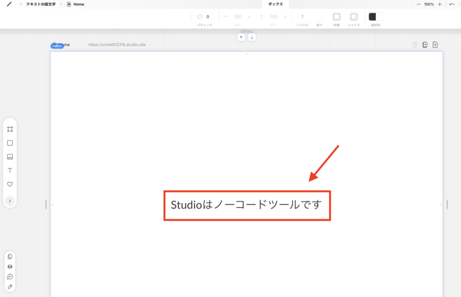Select the Text tool in left sidebar
The image size is (461, 297).
pos(10,170)
